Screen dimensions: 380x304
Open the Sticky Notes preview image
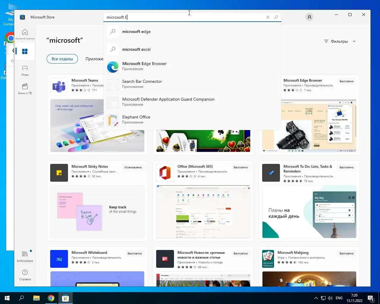click(x=97, y=212)
